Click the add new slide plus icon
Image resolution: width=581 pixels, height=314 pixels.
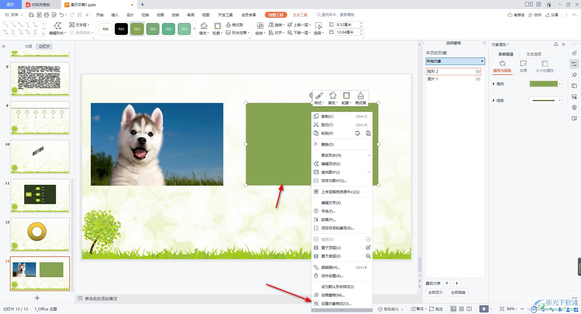37,298
